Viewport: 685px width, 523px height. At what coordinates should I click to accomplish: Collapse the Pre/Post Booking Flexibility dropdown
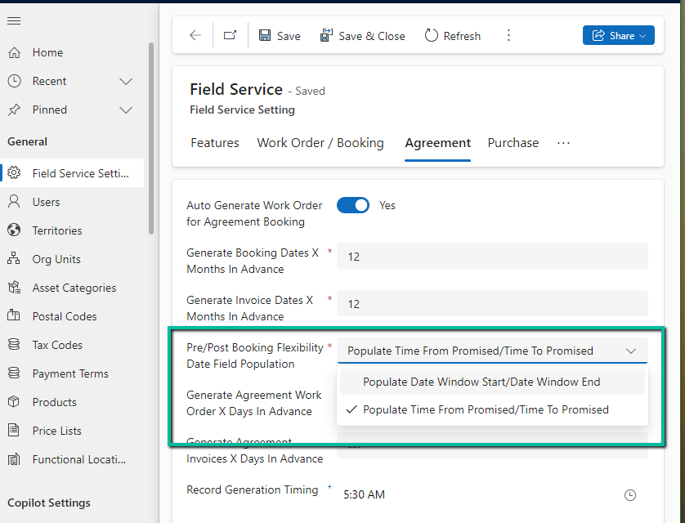pyautogui.click(x=631, y=351)
